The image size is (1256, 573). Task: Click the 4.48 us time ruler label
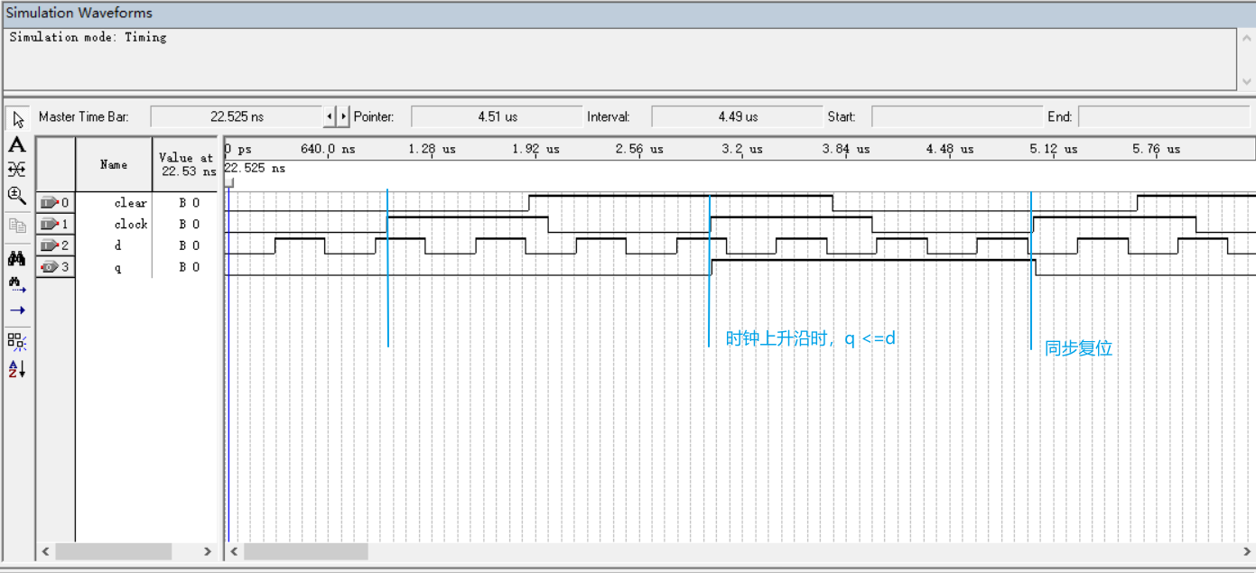tap(950, 149)
